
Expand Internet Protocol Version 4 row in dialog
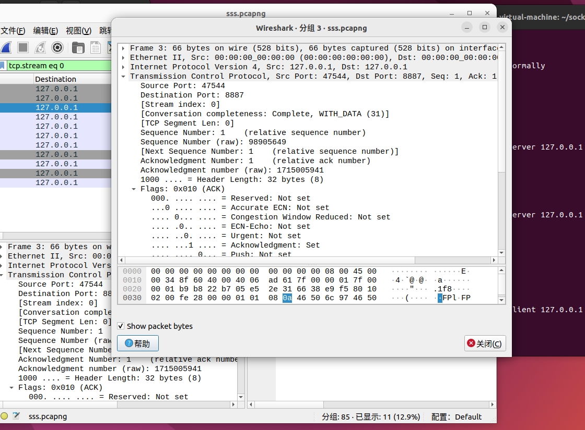pos(123,67)
